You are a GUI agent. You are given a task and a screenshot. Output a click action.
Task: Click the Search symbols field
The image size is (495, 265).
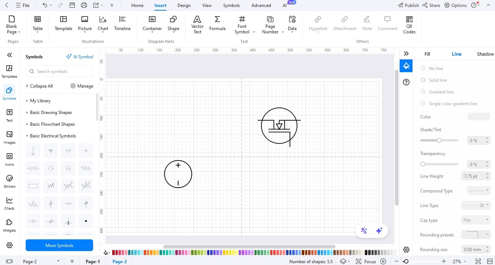(59, 71)
